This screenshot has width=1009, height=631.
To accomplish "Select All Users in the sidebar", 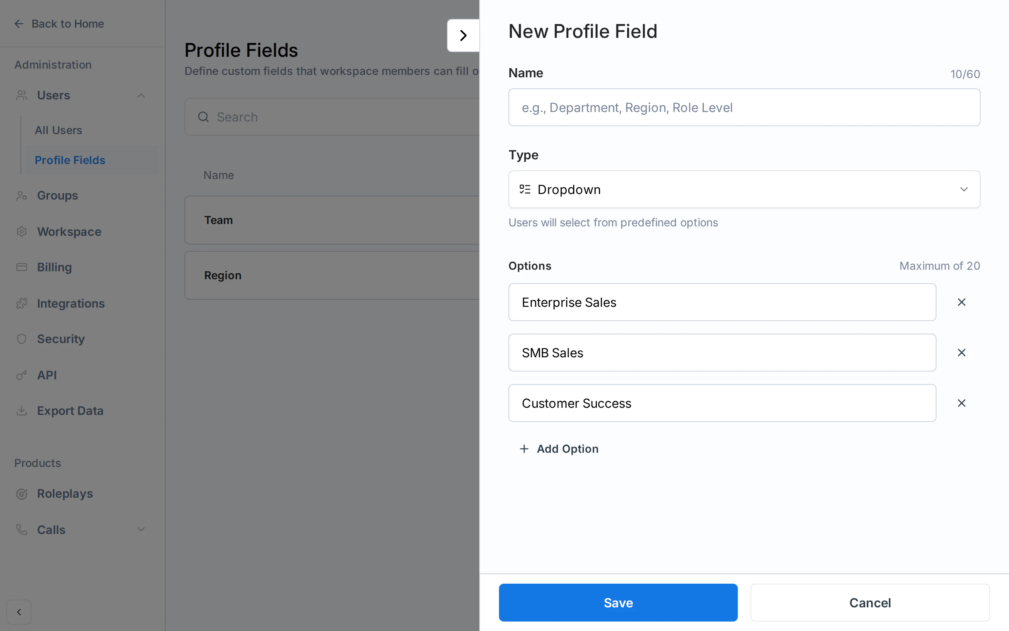I will tap(58, 130).
